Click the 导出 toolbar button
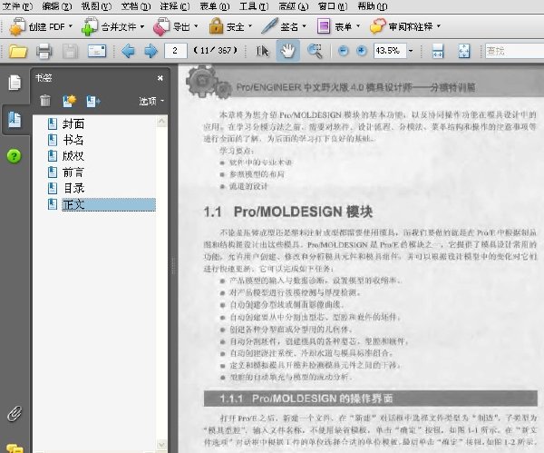The height and width of the screenshot is (453, 544). pyautogui.click(x=175, y=26)
